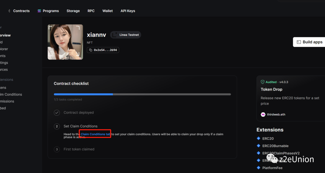Open the ERC20ClaimPhasesV2 extension link

click(x=281, y=153)
